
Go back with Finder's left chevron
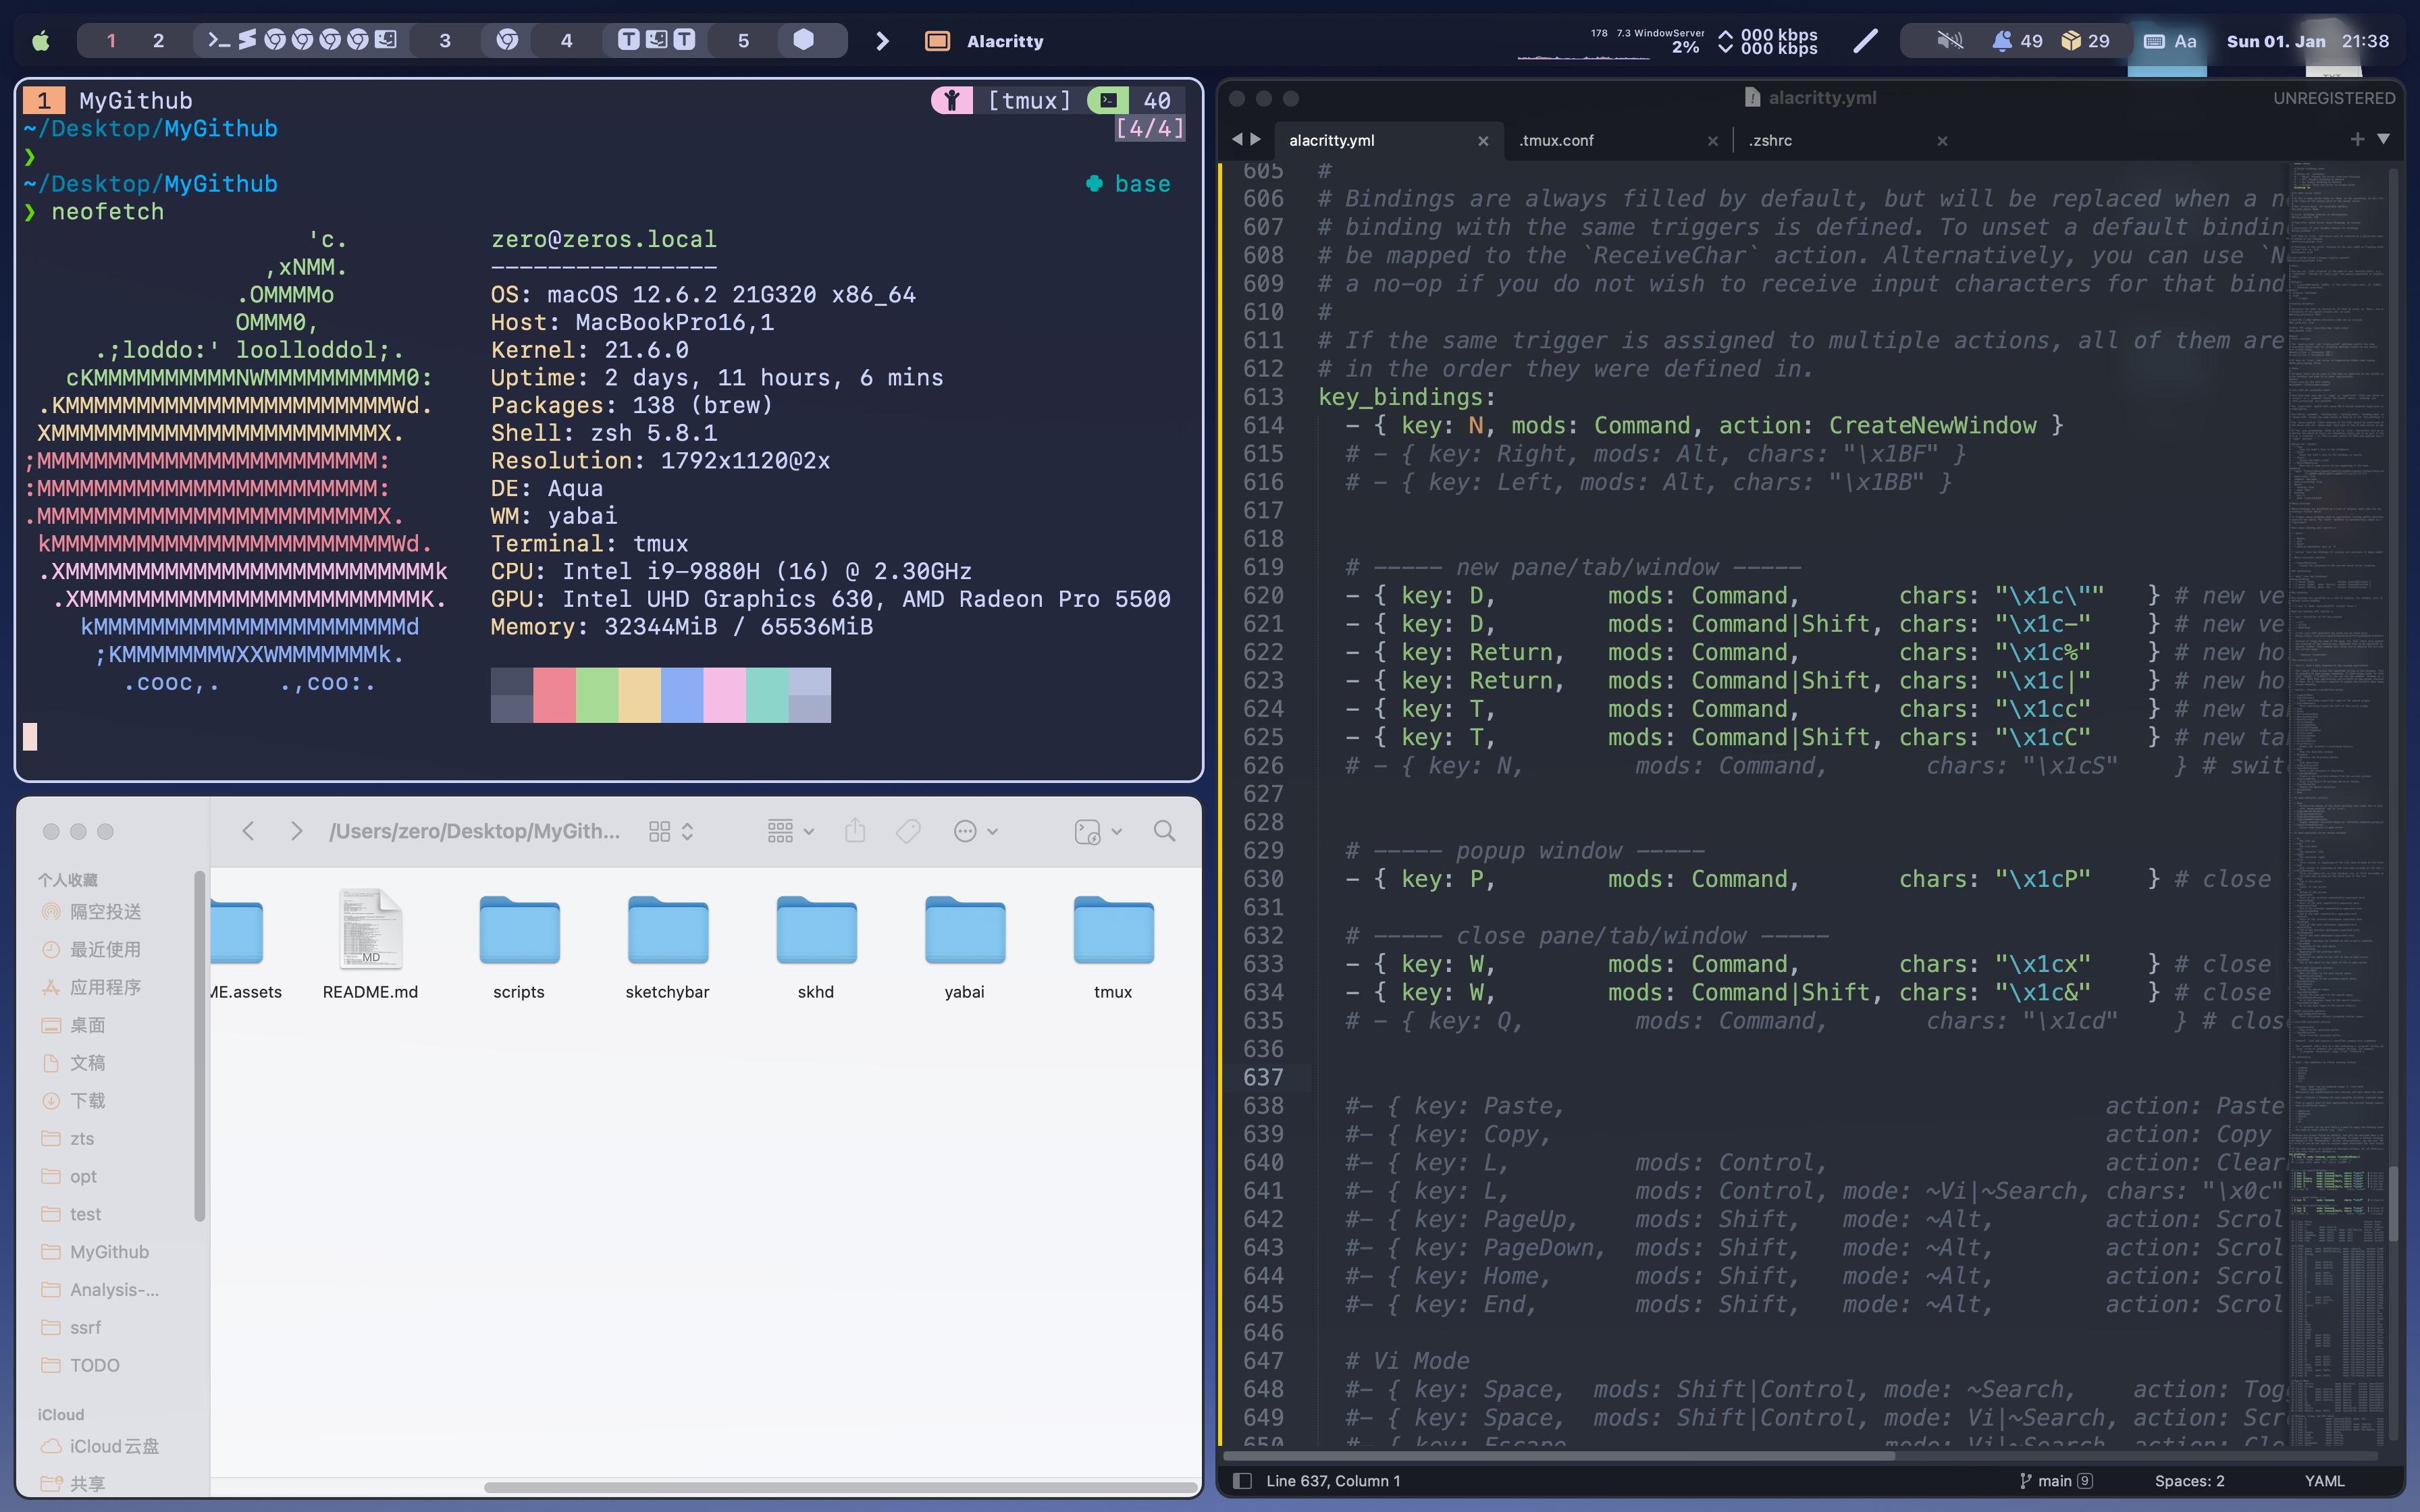(x=249, y=831)
